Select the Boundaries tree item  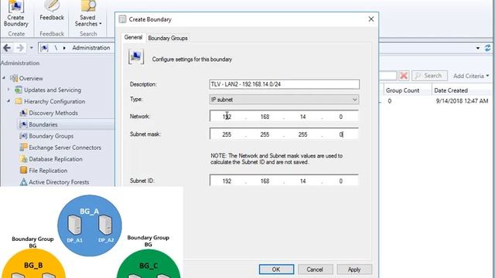point(43,124)
